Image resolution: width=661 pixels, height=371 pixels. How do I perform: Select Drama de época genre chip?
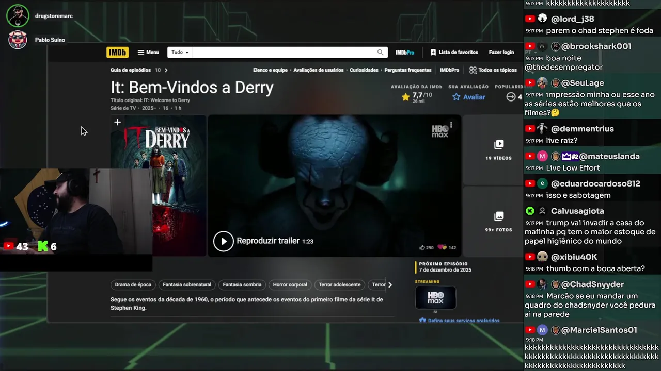(133, 284)
